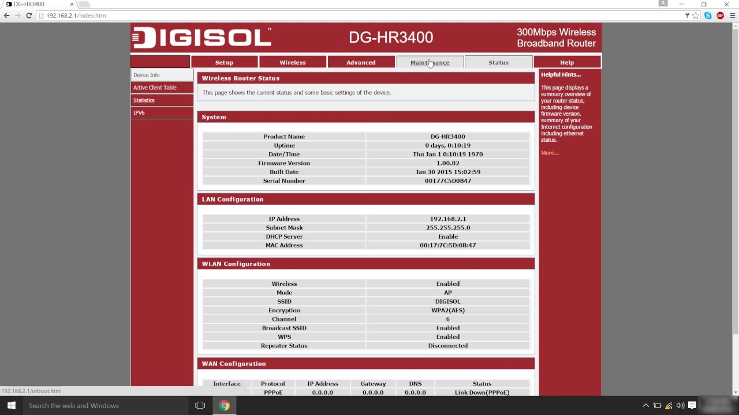Screen dimensions: 739x415
Task: Click the WAN status Link Down(PPPoE)
Action: [482, 393]
